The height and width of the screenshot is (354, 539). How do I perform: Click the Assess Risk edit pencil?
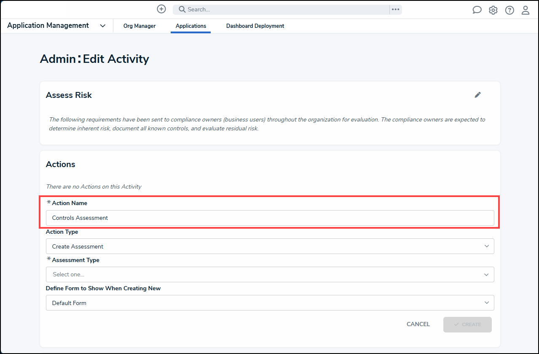point(477,95)
